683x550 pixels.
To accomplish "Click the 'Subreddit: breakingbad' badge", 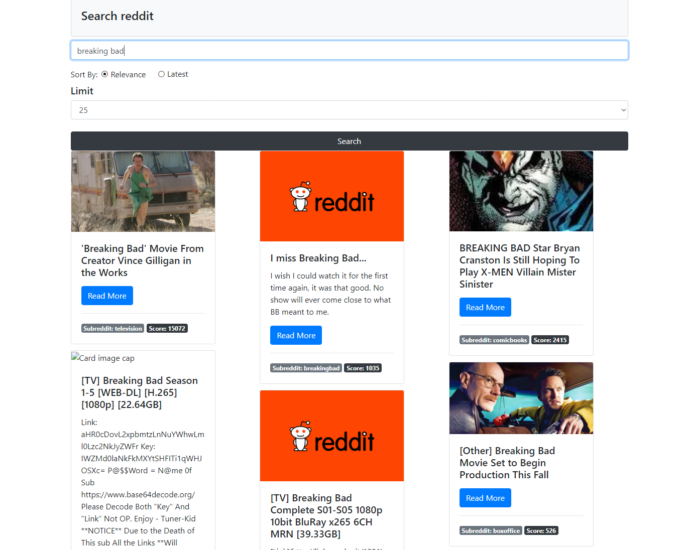I will coord(306,368).
